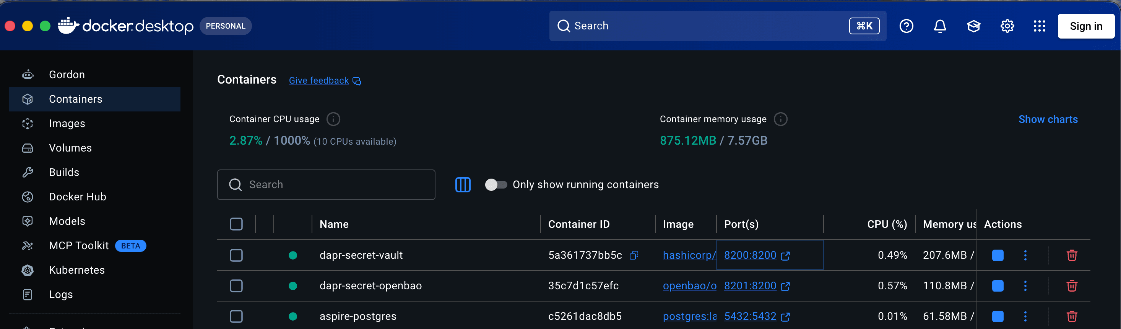Viewport: 1121px width, 329px height.
Task: Delete the aspire-postgres container
Action: [x=1071, y=316]
